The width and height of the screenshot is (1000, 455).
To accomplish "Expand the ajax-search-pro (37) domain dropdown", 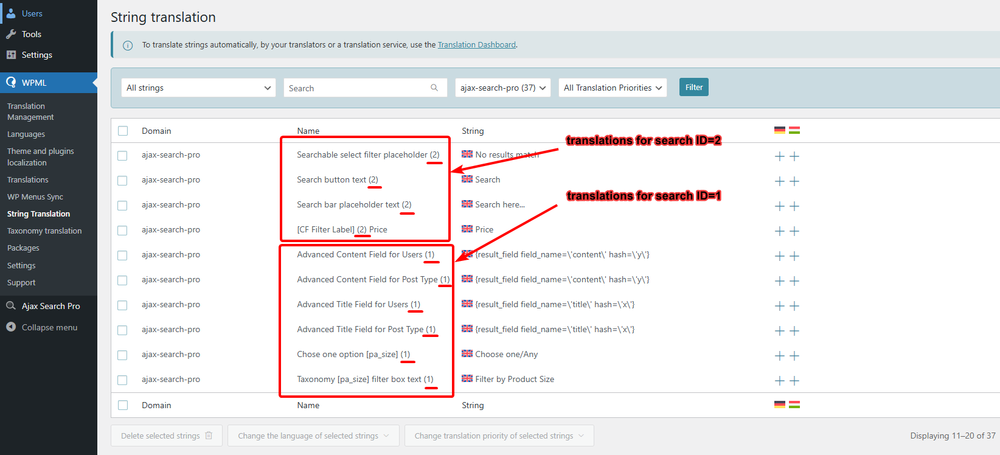I will tap(502, 88).
